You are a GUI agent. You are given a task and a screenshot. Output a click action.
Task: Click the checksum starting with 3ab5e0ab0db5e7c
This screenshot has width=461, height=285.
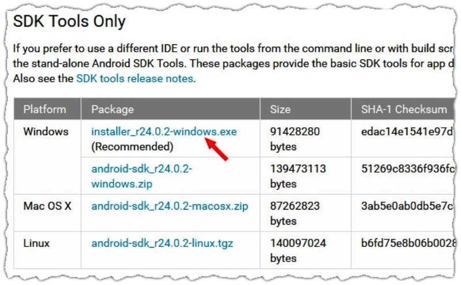pos(407,206)
